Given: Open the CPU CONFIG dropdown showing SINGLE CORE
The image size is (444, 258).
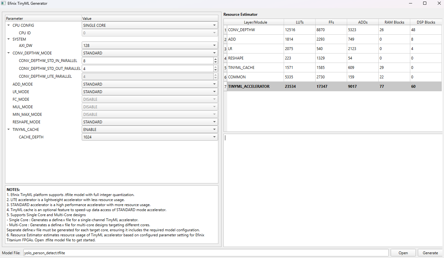Looking at the screenshot, I should click(150, 25).
